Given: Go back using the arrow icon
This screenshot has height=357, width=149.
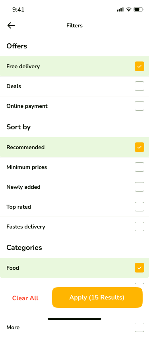Looking at the screenshot, I should coord(11,25).
